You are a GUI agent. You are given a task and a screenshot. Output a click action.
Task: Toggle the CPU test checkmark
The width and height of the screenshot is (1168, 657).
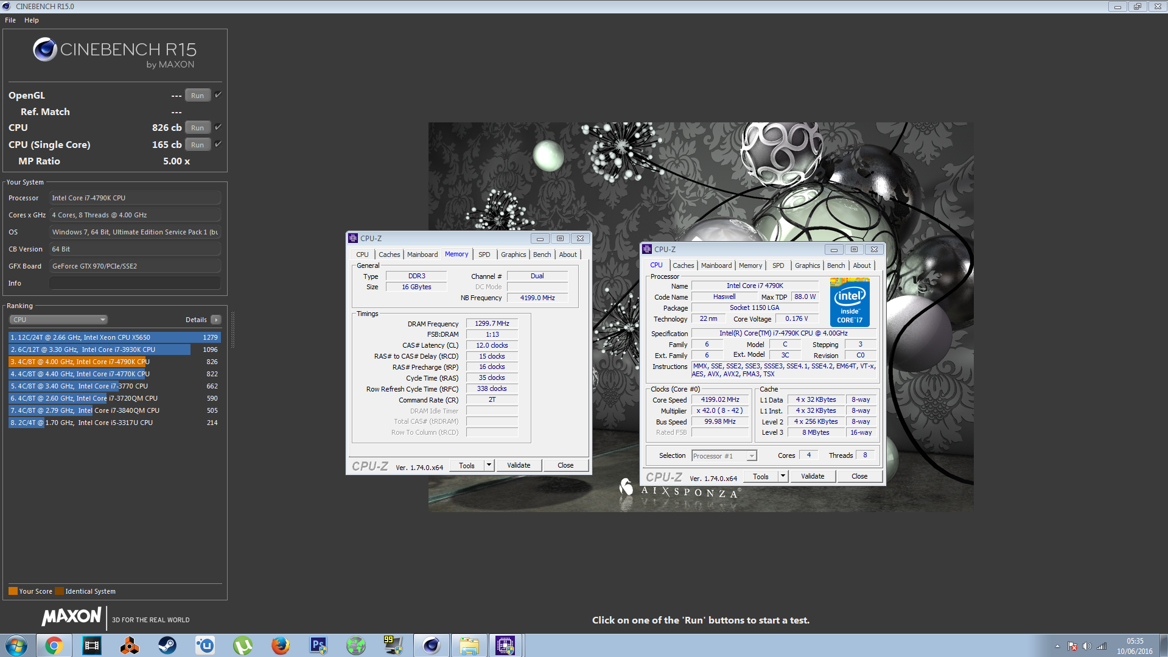(x=218, y=127)
